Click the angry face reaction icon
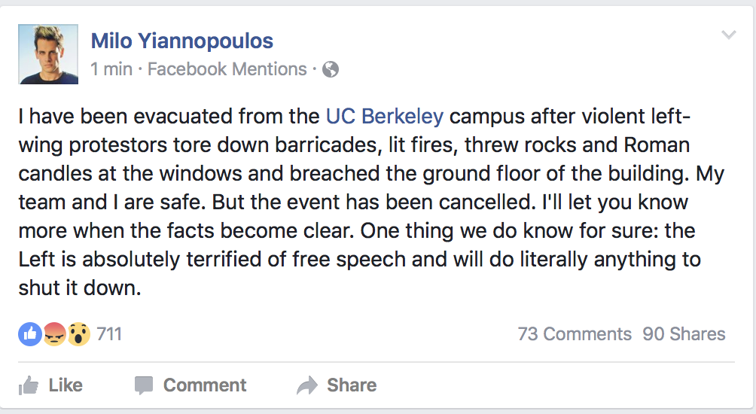The width and height of the screenshot is (756, 414). pos(54,334)
